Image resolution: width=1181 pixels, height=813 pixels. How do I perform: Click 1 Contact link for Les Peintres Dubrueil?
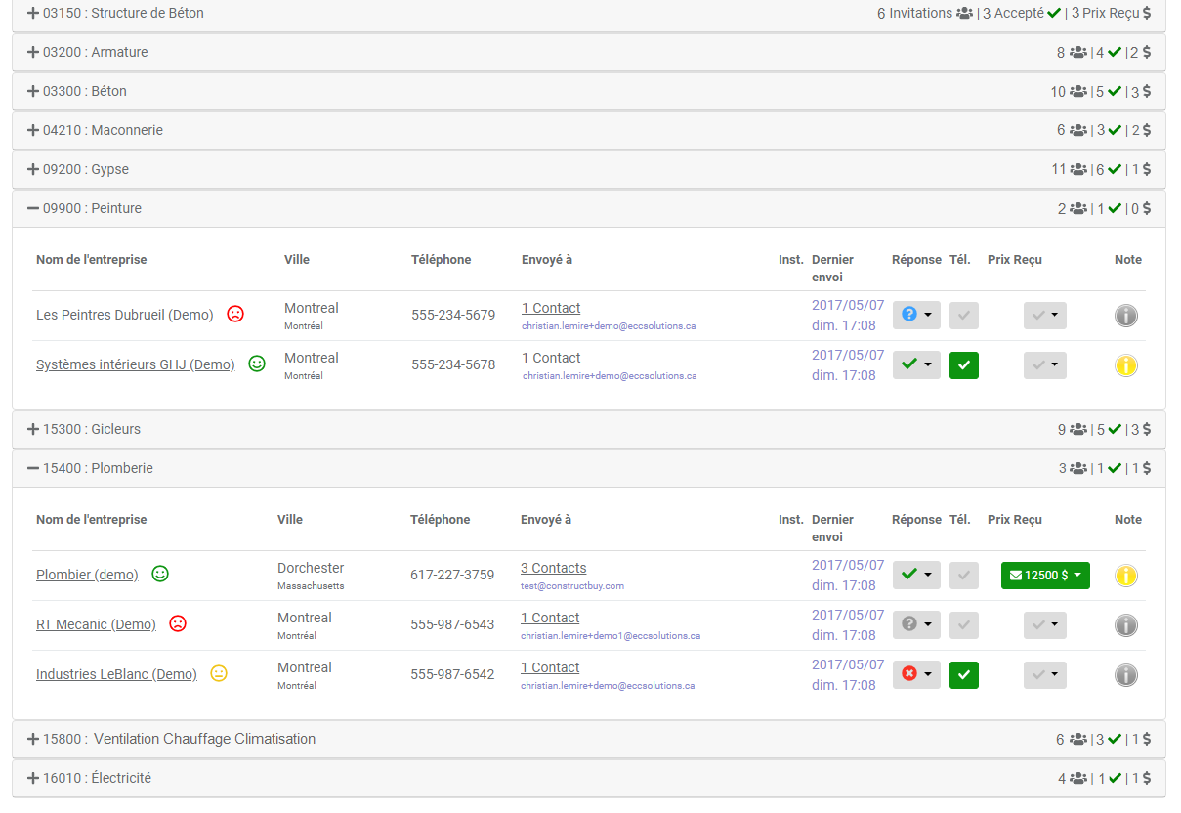[551, 308]
